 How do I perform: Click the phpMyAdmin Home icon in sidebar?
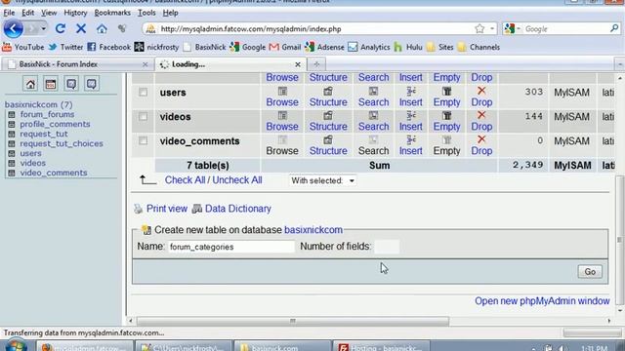(x=30, y=84)
